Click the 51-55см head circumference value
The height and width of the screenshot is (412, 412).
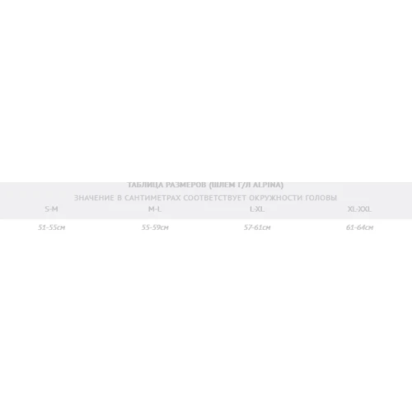(x=51, y=227)
